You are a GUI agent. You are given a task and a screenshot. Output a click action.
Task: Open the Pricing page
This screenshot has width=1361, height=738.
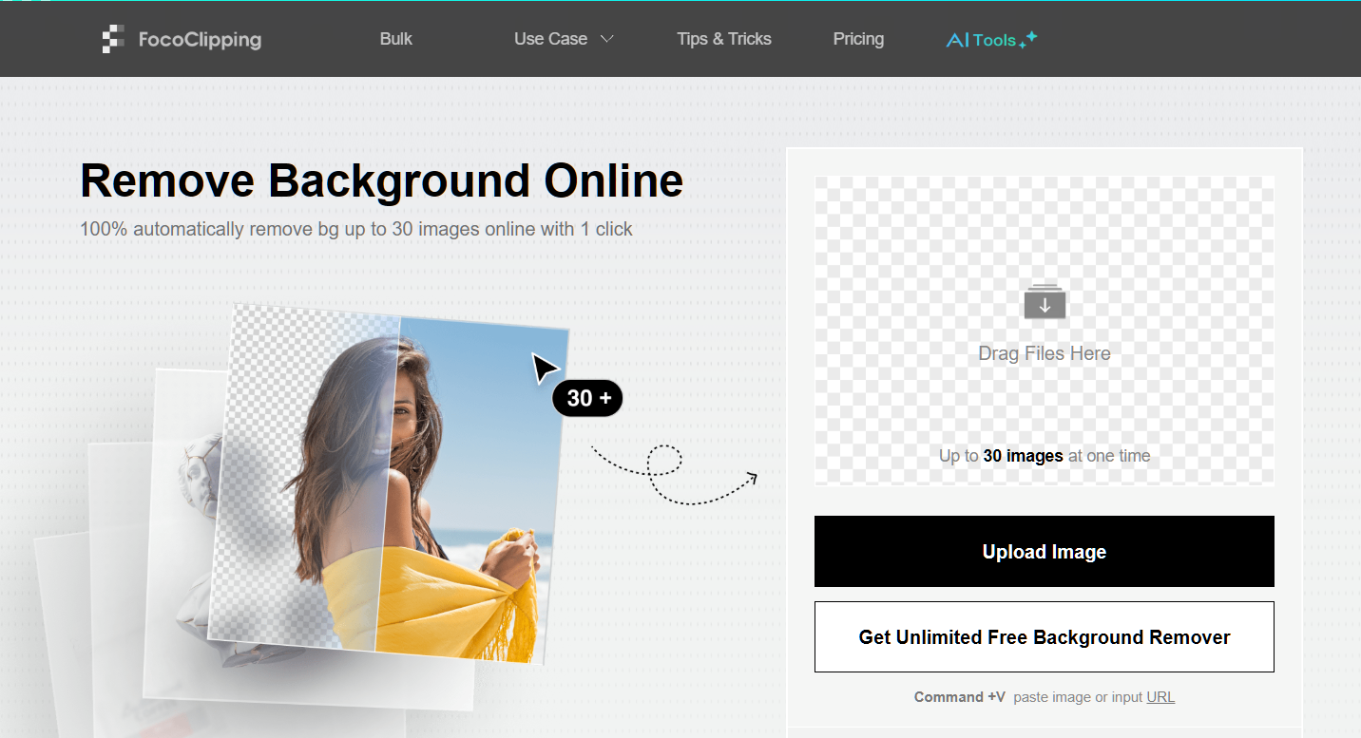(858, 39)
